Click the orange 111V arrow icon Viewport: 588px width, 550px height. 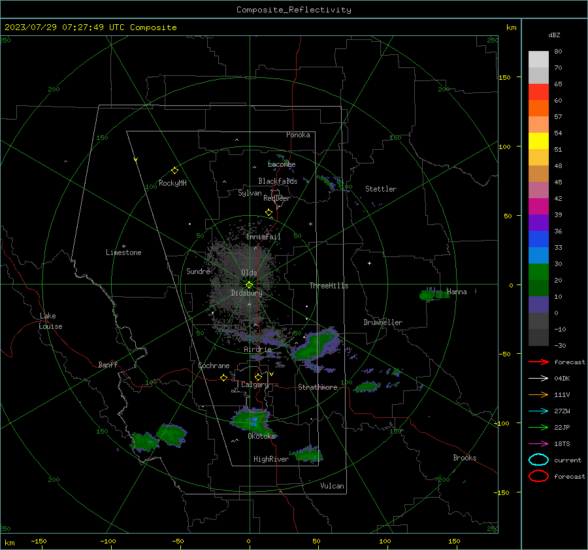tap(538, 394)
